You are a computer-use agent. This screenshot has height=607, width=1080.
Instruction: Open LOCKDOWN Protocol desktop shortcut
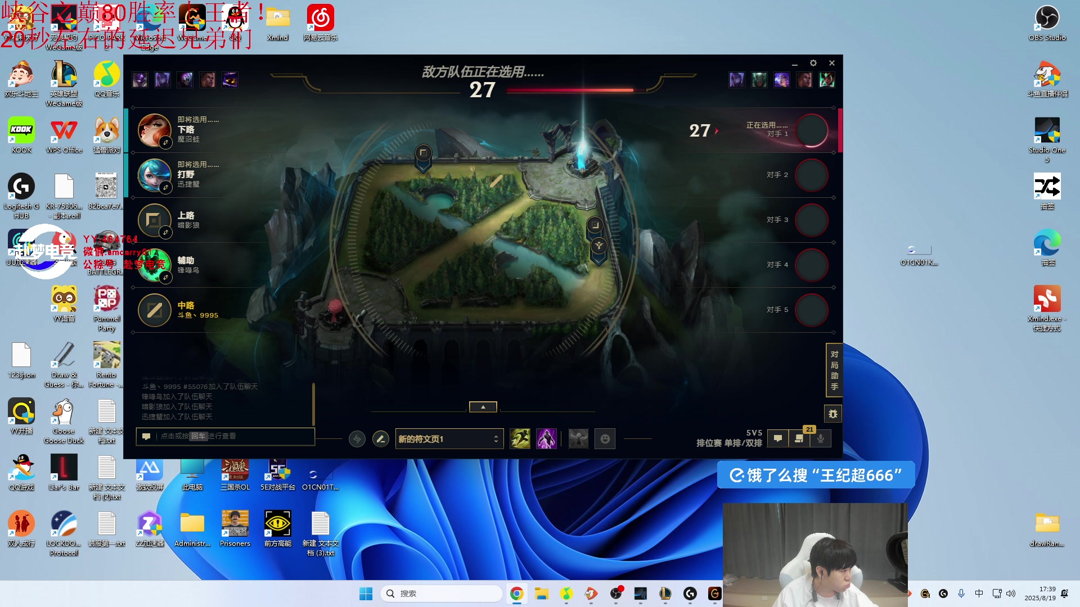(x=64, y=533)
